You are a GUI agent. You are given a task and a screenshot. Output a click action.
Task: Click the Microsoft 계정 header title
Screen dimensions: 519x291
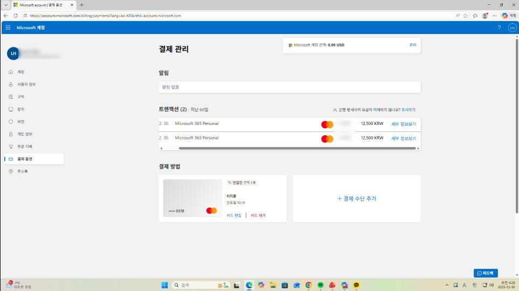(x=31, y=27)
